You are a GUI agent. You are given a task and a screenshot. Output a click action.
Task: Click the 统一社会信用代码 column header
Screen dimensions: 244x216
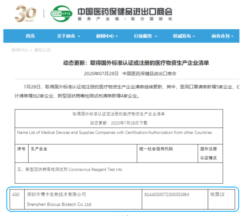[x=156, y=149]
